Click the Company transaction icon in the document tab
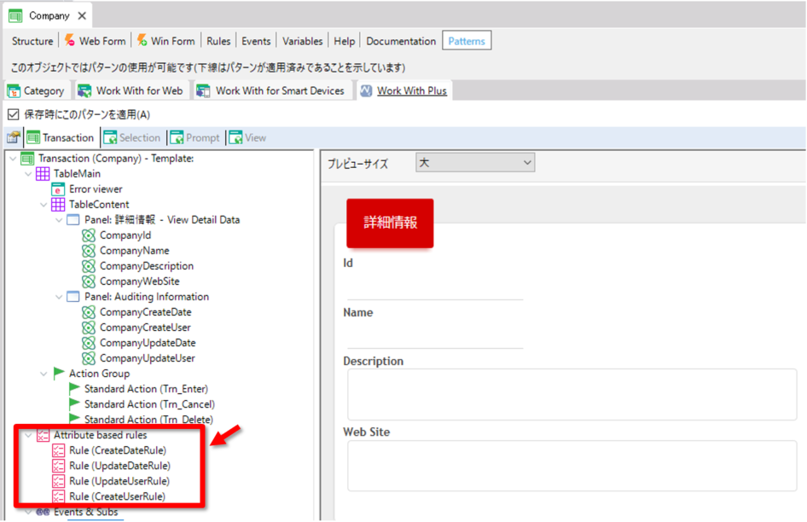The image size is (807, 522). tap(15, 16)
